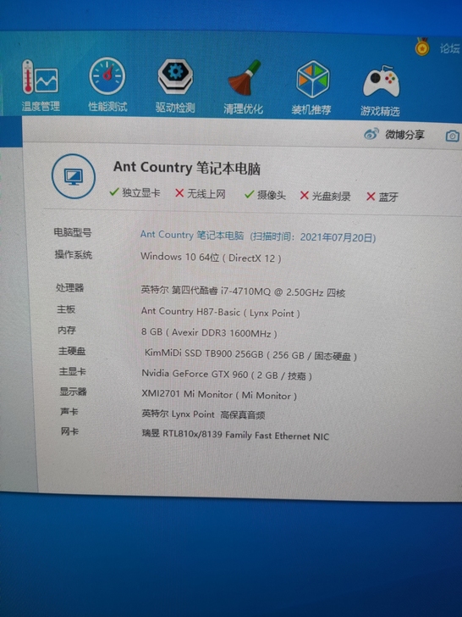The height and width of the screenshot is (617, 462).
Task: Click the camera screenshot icon
Action: pos(452,136)
